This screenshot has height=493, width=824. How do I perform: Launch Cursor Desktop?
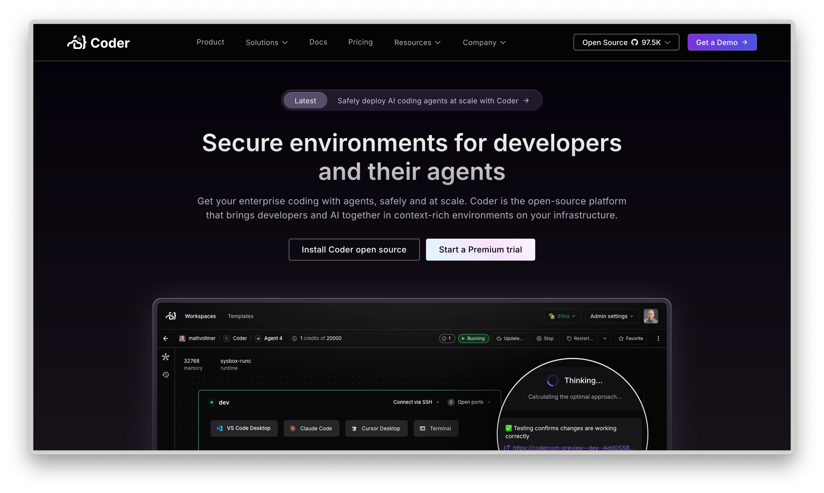click(376, 428)
